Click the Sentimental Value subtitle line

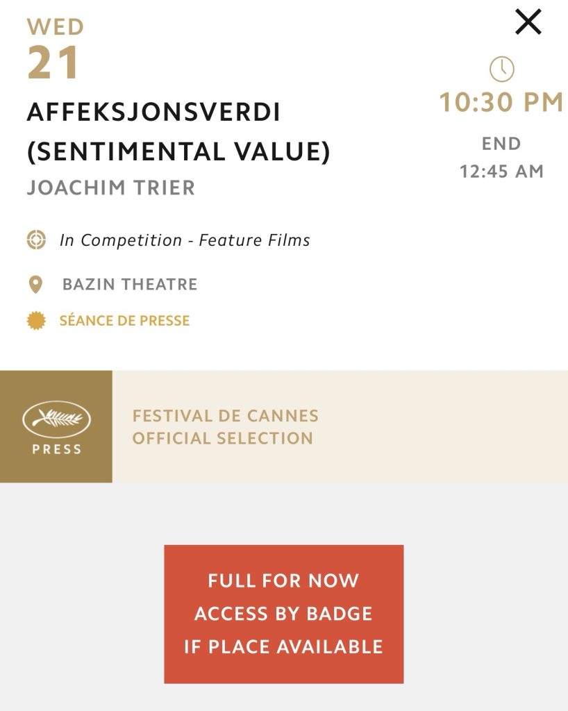coord(178,151)
